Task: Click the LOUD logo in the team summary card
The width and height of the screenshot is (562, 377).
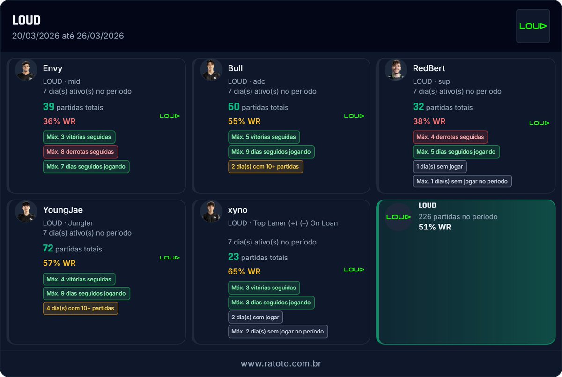Action: (399, 217)
